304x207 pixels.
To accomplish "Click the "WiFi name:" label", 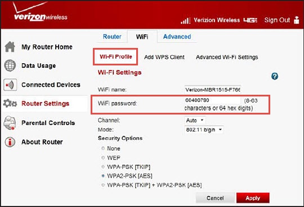I will (x=112, y=90).
